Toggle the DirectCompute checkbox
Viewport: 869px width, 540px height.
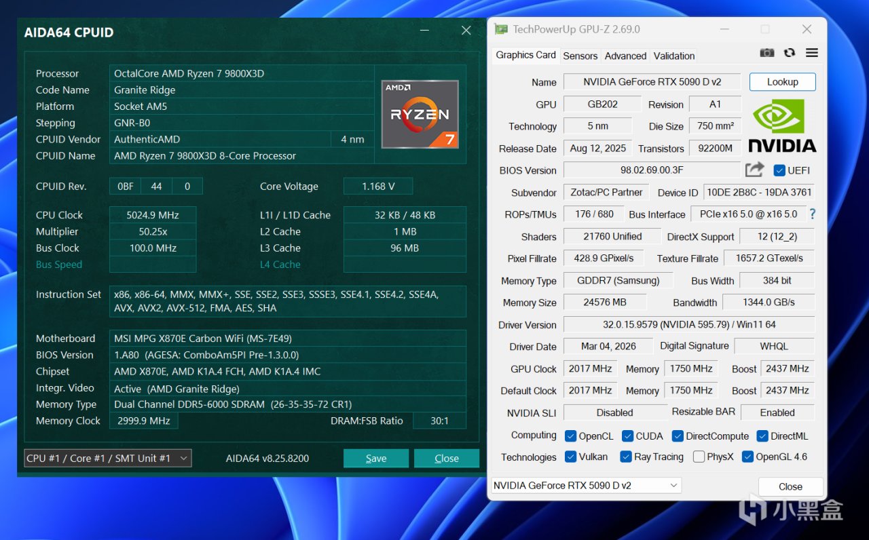[x=678, y=436]
